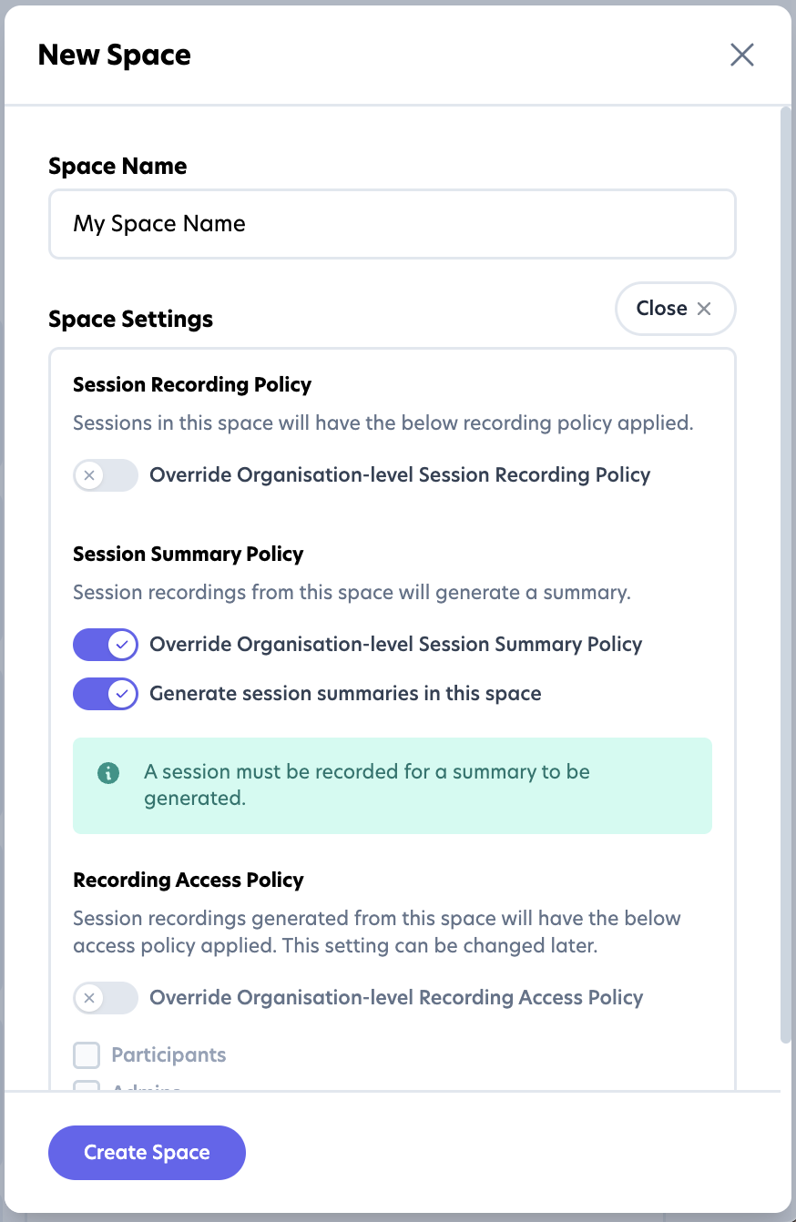Click the "Space Settings" heading

coord(130,320)
